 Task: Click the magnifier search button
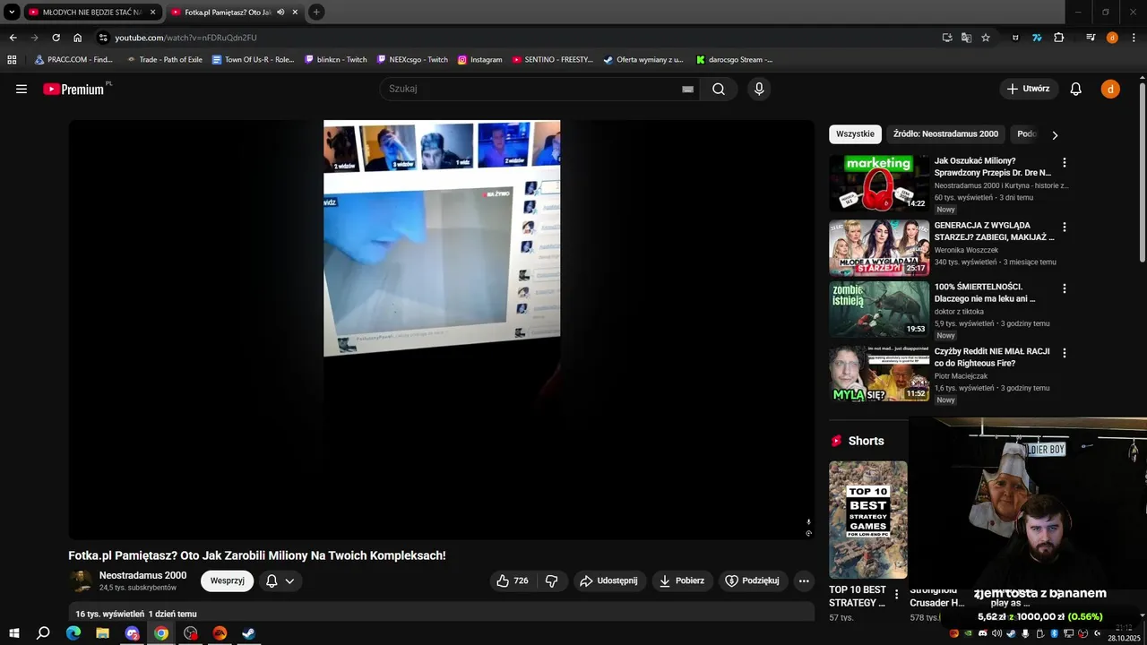[x=719, y=89]
